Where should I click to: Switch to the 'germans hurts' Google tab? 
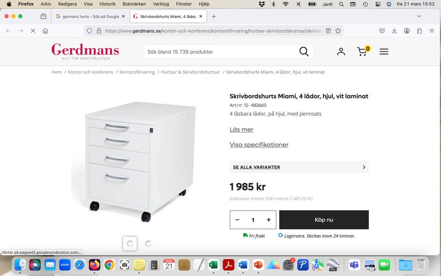click(90, 16)
